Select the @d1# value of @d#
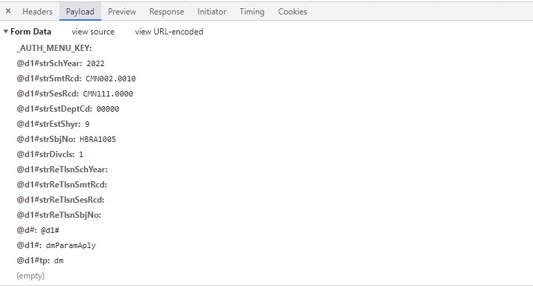Viewport: 533px width, 286px height. tap(50, 230)
